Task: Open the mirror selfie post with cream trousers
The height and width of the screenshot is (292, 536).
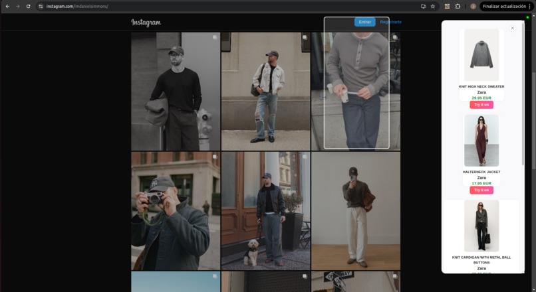Action: pos(356,211)
